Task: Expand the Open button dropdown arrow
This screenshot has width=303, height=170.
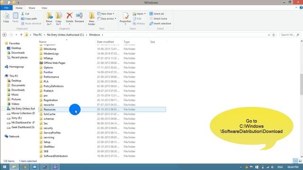Action: point(145,14)
